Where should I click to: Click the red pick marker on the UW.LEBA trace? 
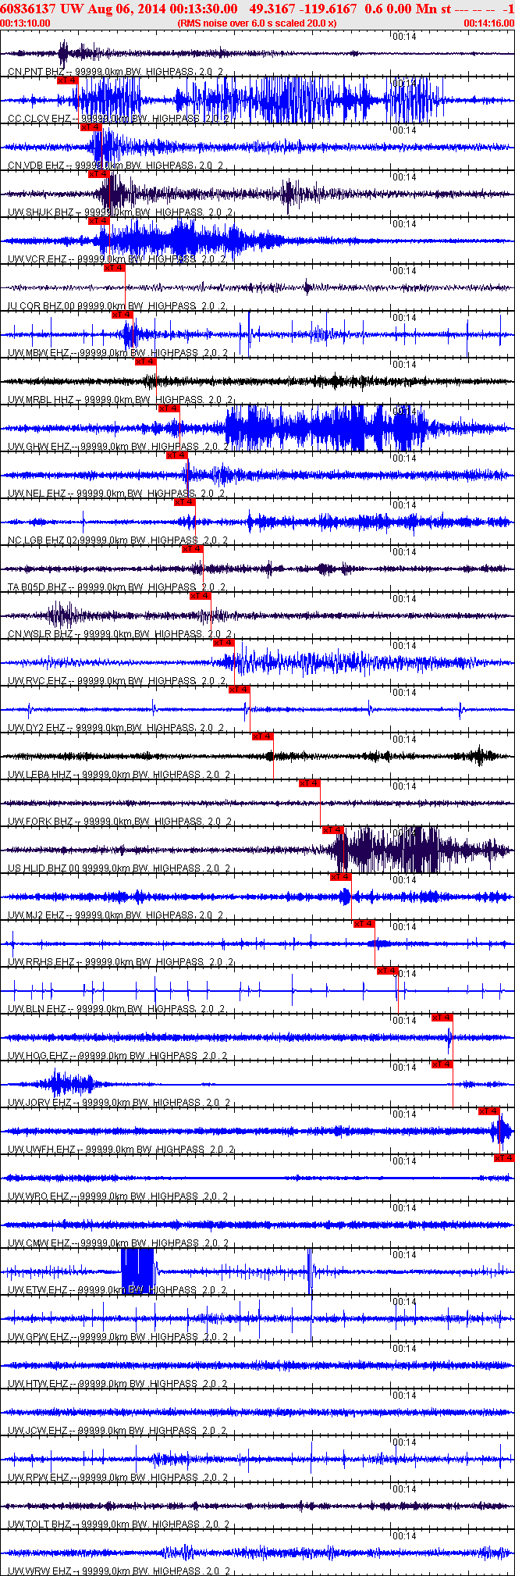point(263,736)
